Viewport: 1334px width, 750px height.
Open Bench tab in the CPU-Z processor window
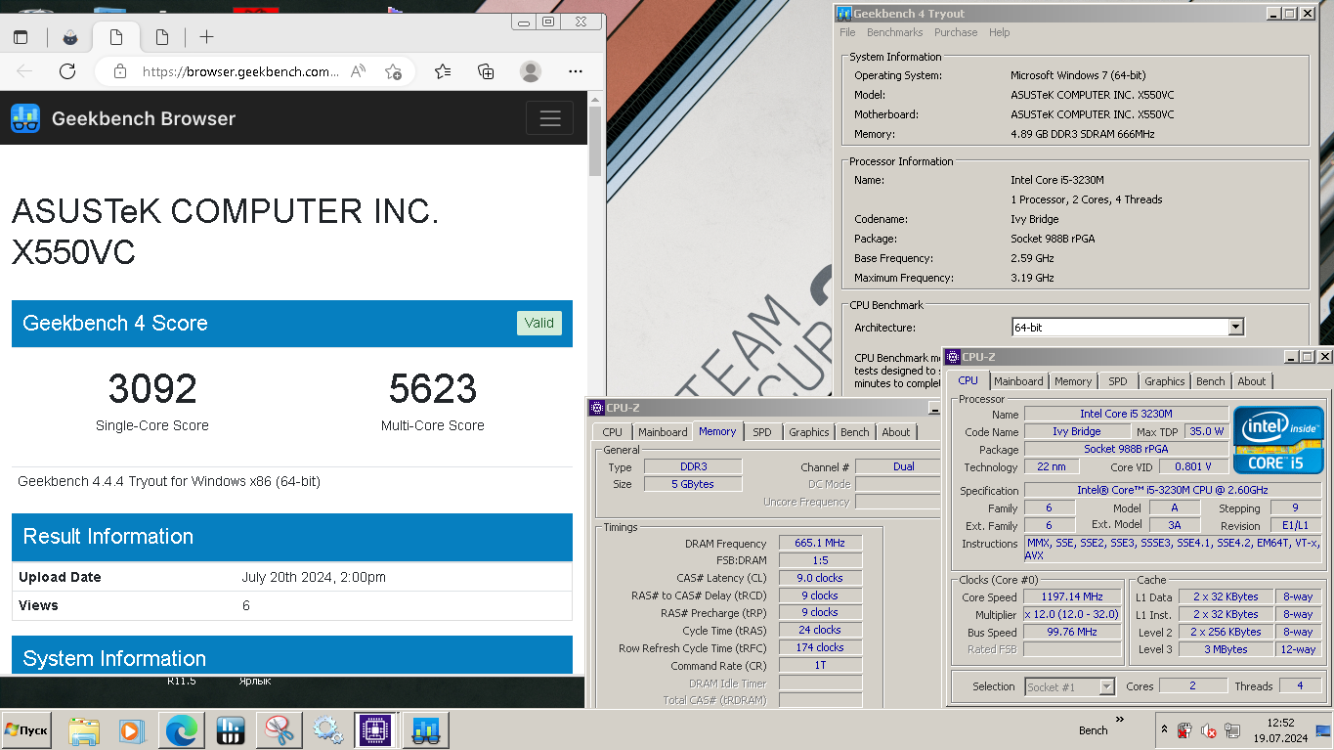tap(1210, 381)
